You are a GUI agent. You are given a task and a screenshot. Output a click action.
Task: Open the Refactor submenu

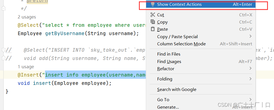pos(201,69)
